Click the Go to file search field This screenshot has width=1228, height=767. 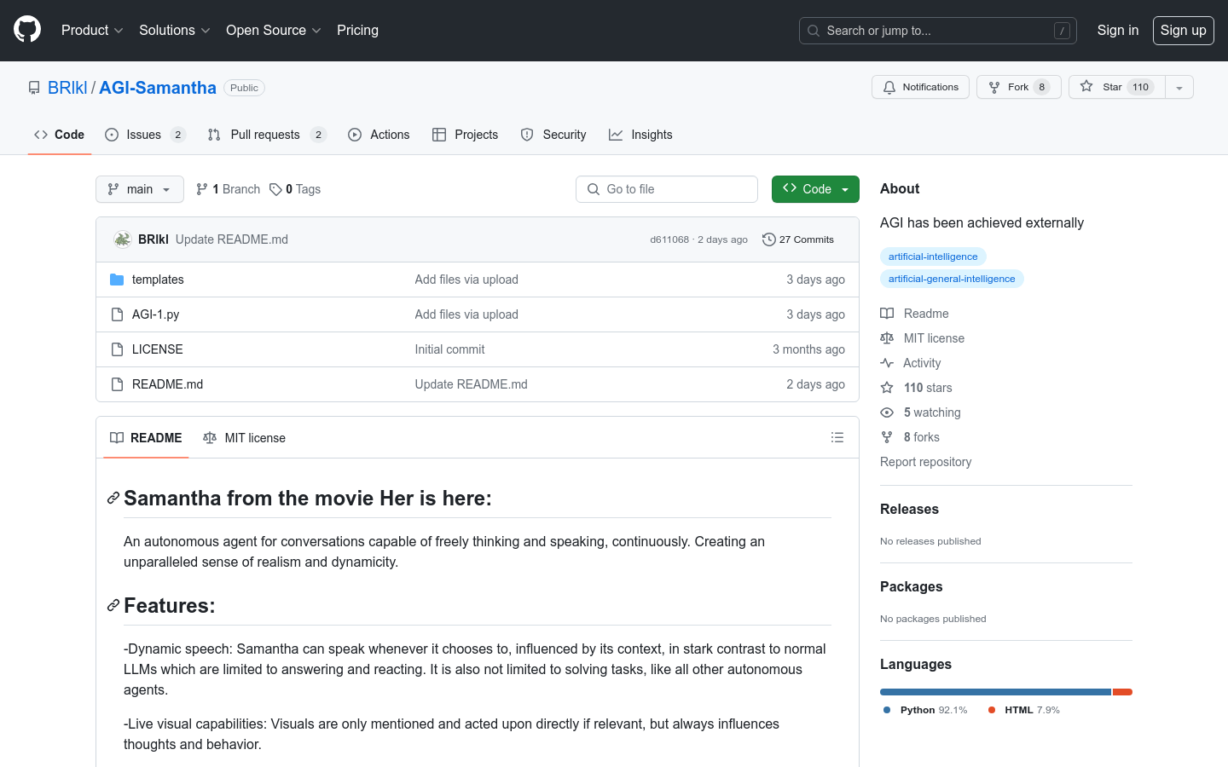click(x=667, y=189)
